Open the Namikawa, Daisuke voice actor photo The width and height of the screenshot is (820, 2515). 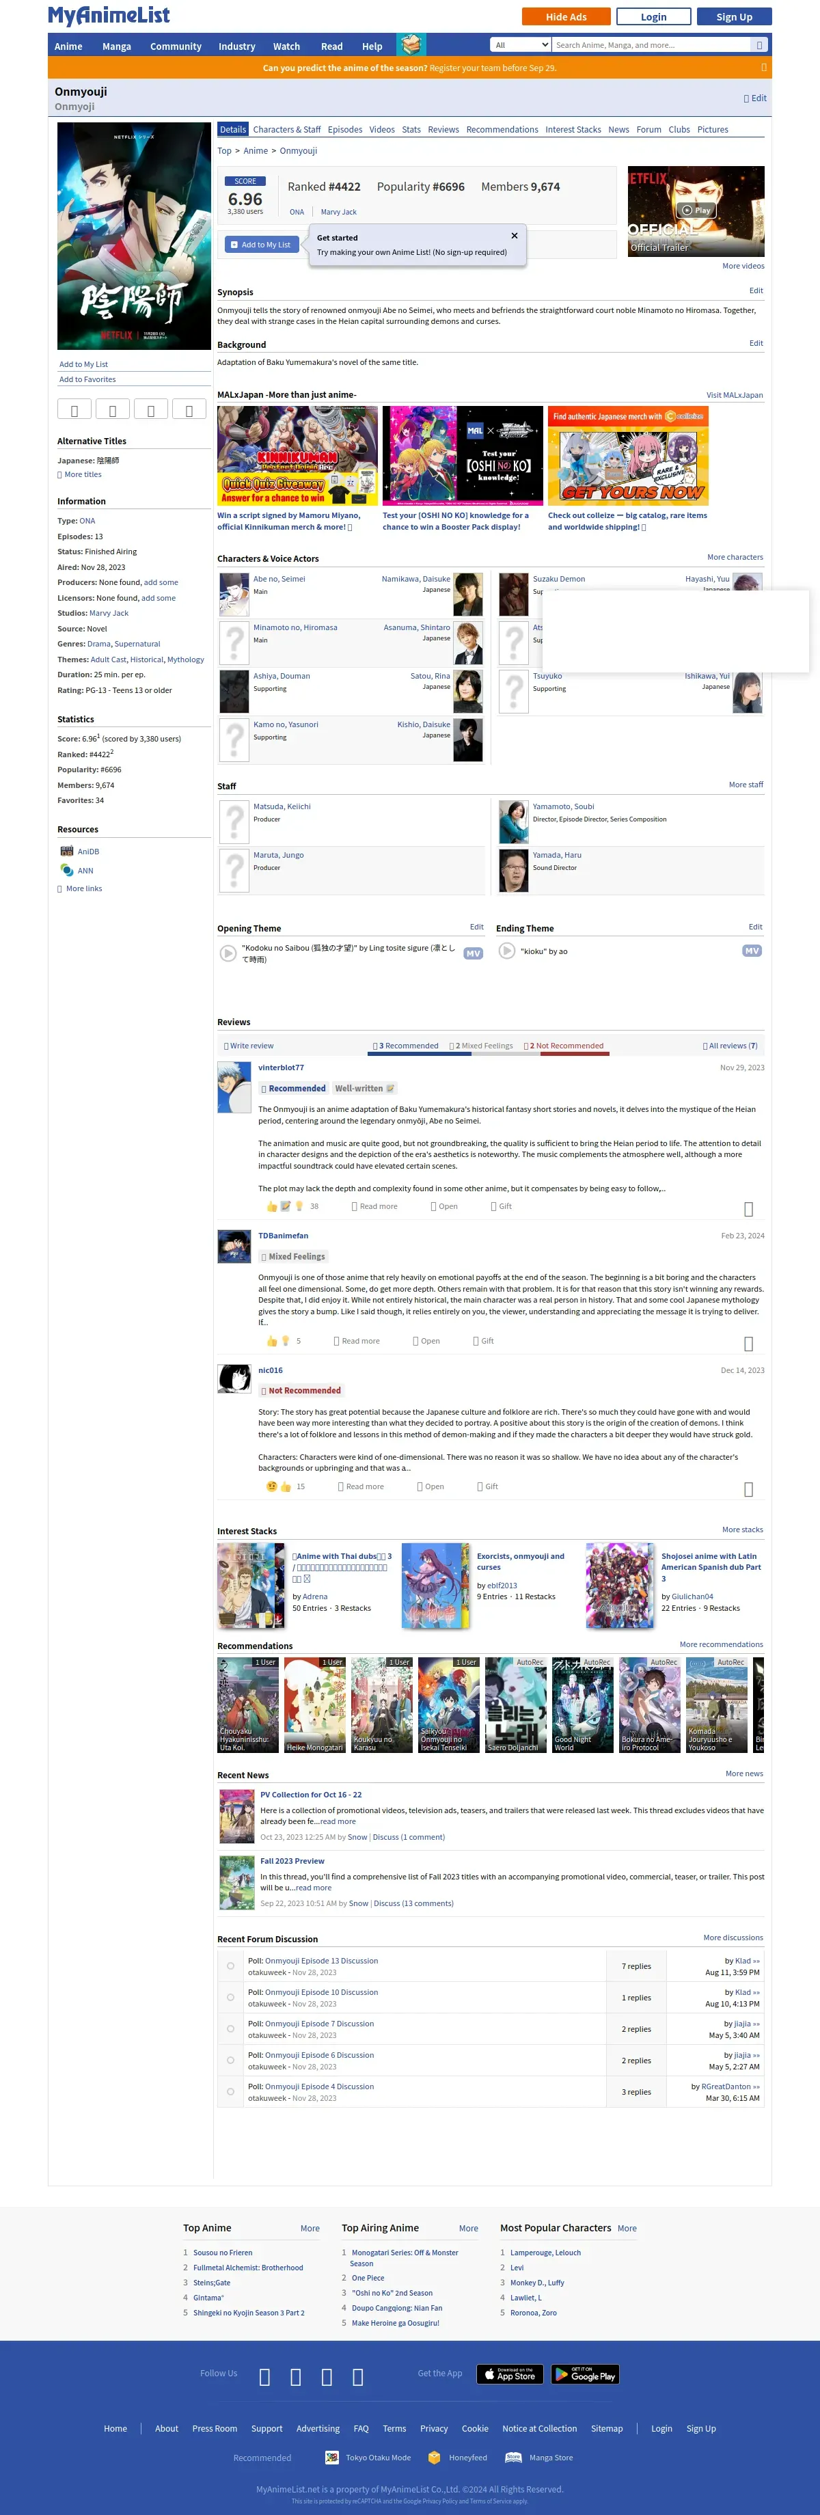[469, 595]
